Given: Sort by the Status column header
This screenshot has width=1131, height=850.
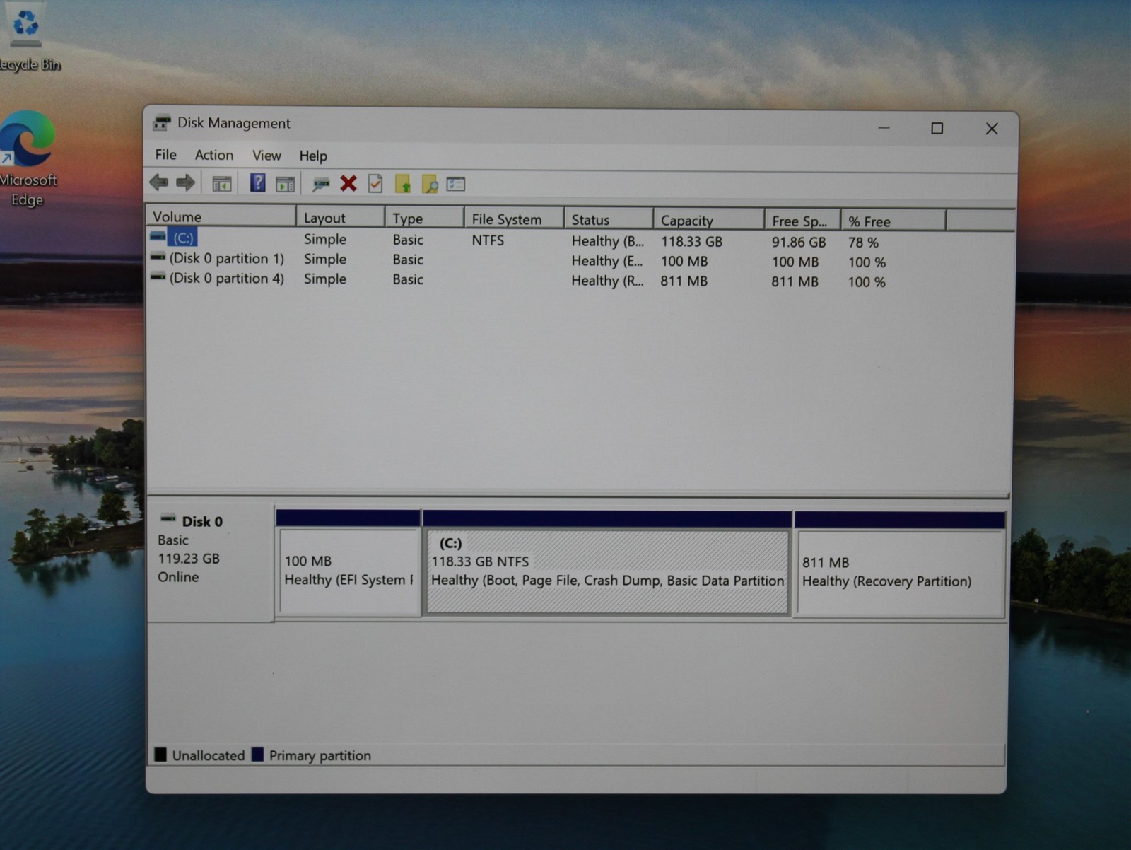Looking at the screenshot, I should (x=609, y=220).
